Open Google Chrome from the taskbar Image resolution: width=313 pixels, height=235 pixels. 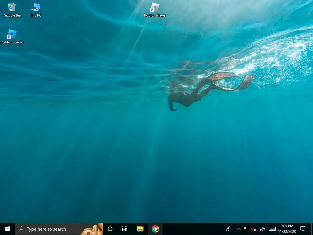(x=155, y=229)
